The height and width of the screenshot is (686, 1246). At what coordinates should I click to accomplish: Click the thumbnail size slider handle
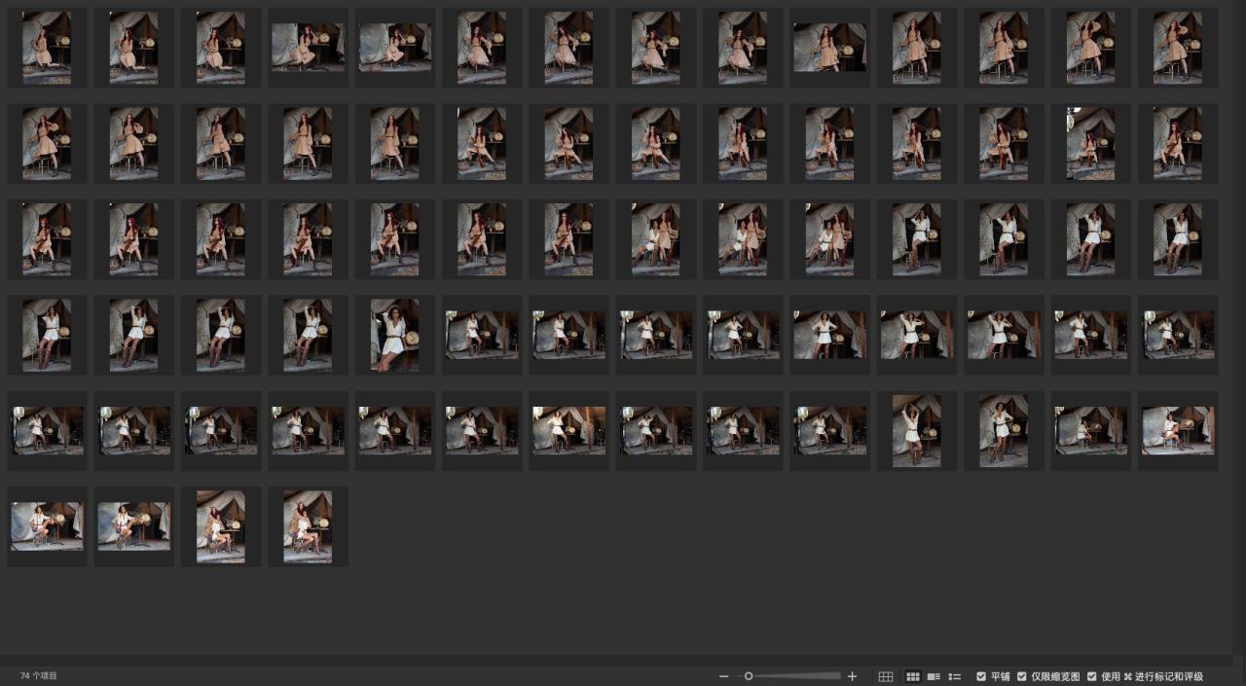pyautogui.click(x=749, y=676)
